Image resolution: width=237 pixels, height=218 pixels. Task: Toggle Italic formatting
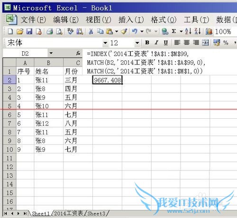click(156, 43)
